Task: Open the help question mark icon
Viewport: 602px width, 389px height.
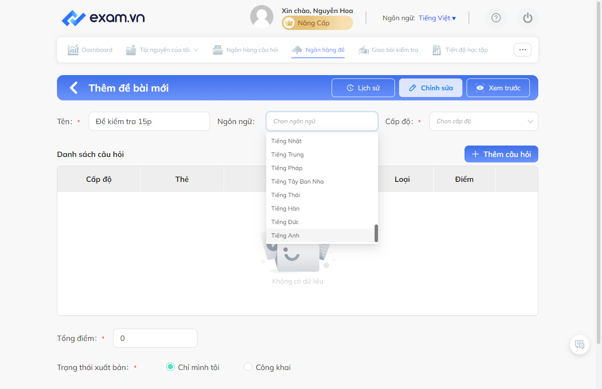Action: [x=496, y=18]
